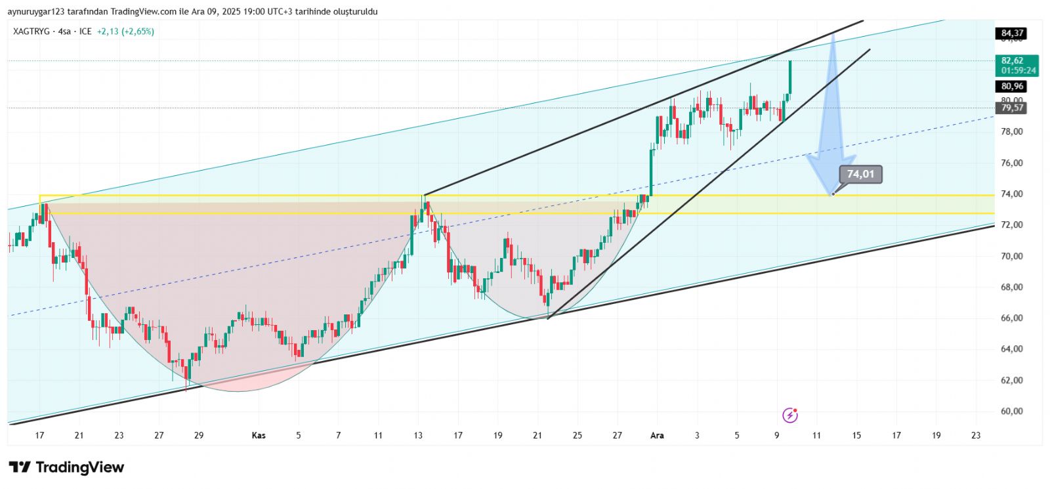
Task: Click the TradingView logo
Action: (x=66, y=467)
